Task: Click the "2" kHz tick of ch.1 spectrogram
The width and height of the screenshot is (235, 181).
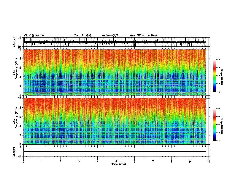Action: coord(21,86)
